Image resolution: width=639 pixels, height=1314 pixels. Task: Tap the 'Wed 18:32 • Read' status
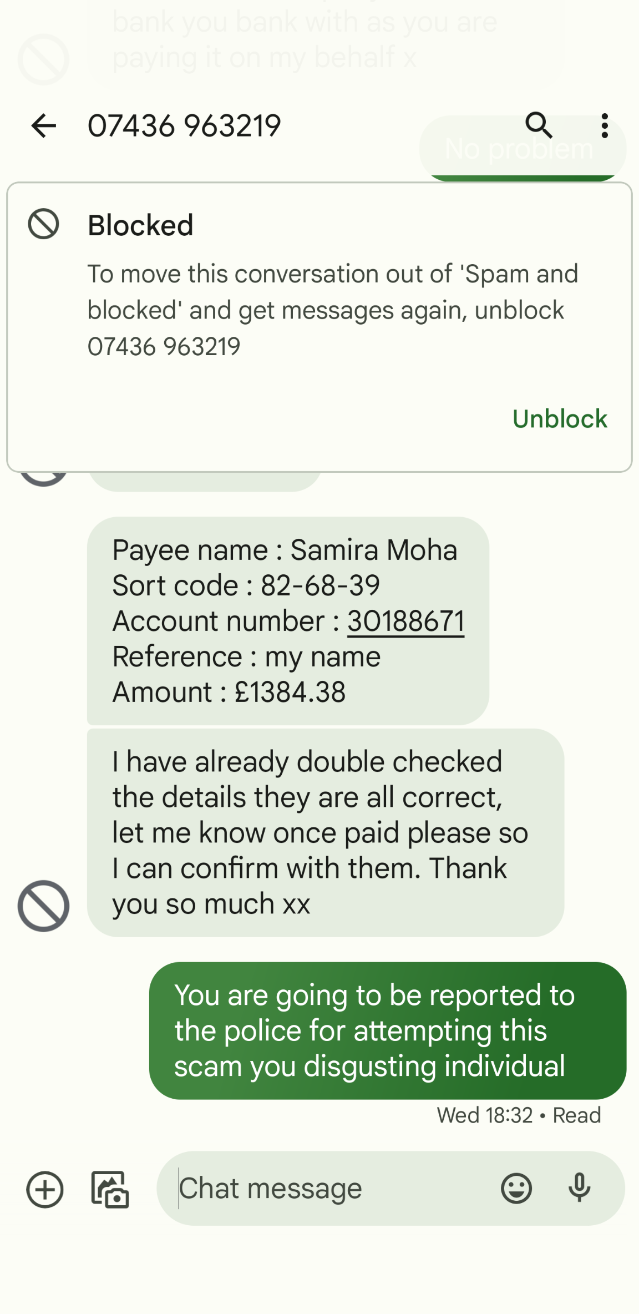[519, 1115]
